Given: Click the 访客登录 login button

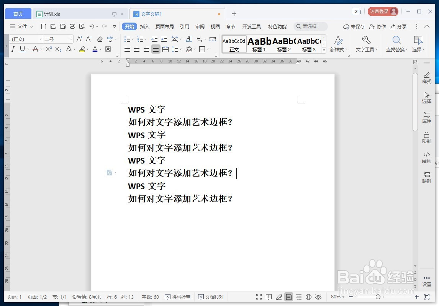Looking at the screenshot, I should click(383, 11).
